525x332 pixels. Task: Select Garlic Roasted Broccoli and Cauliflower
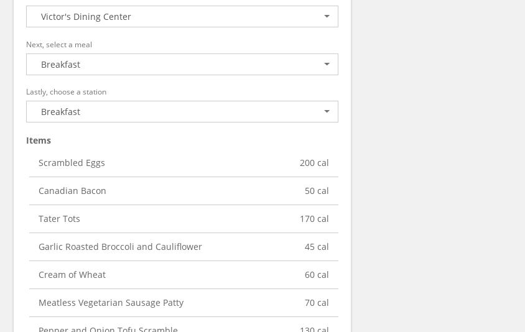pos(120,247)
